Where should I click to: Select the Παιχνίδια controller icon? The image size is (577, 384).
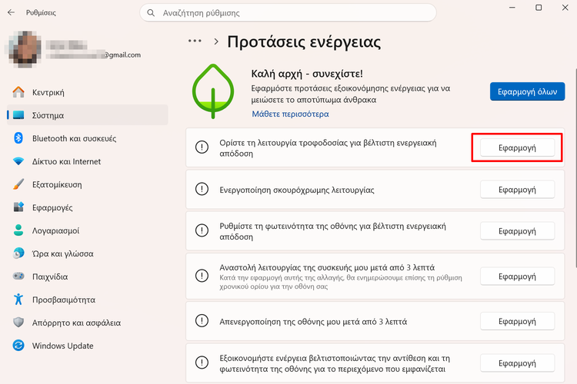[x=19, y=276]
